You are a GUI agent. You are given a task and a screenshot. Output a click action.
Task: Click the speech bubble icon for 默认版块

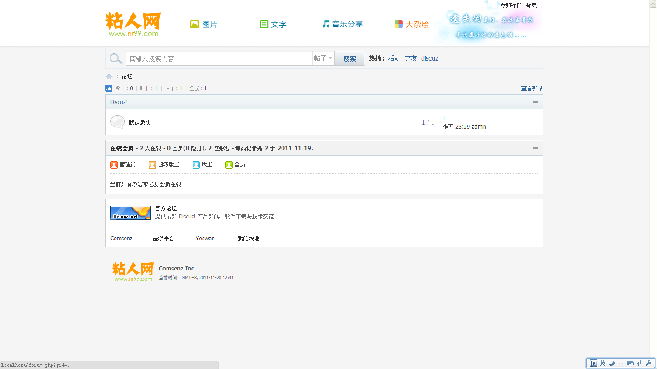point(117,122)
